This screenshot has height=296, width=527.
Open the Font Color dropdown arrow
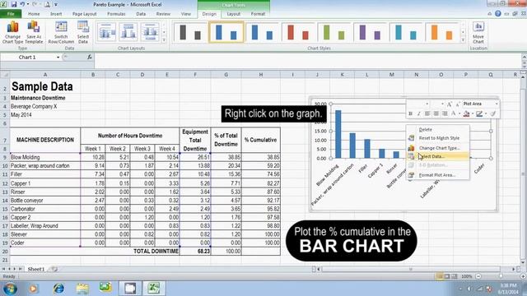pos(459,113)
